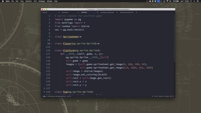Click the git branch master in status bar
Viewport: 201px width, 113px height.
[166, 96]
